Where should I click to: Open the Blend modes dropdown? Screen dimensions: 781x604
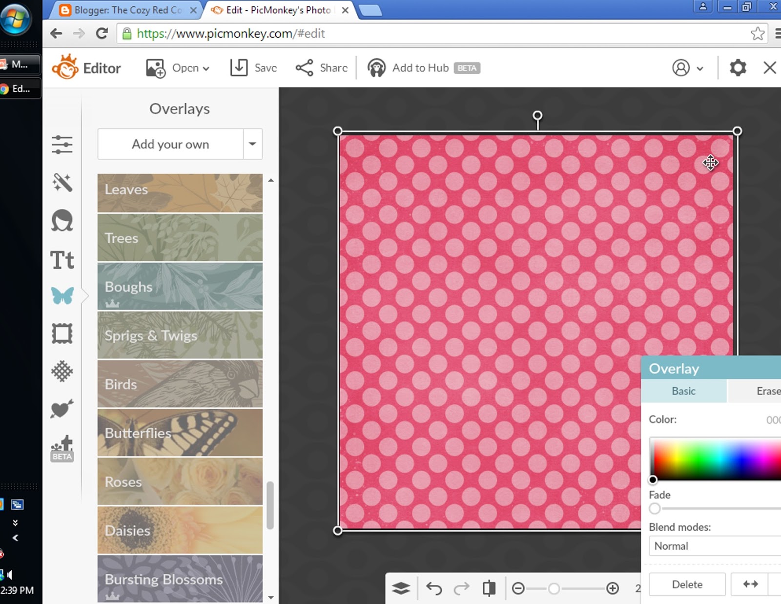[714, 546]
